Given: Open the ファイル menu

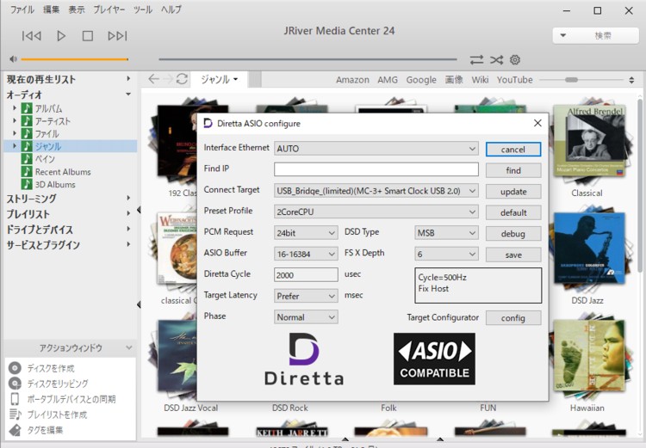Looking at the screenshot, I should click(22, 9).
